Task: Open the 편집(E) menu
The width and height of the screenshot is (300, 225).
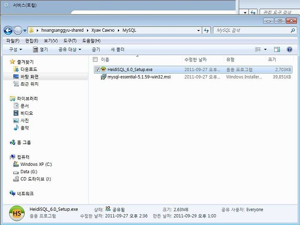Action: pyautogui.click(x=32, y=41)
